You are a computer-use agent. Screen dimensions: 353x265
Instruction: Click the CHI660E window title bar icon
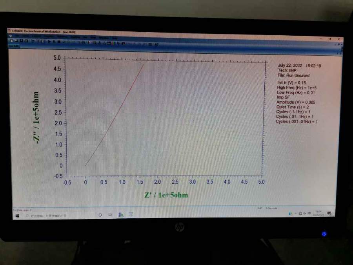coord(9,30)
